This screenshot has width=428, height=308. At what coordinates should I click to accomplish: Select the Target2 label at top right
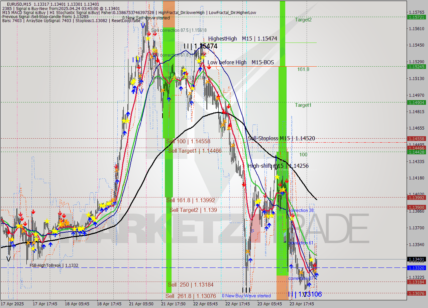(303, 19)
